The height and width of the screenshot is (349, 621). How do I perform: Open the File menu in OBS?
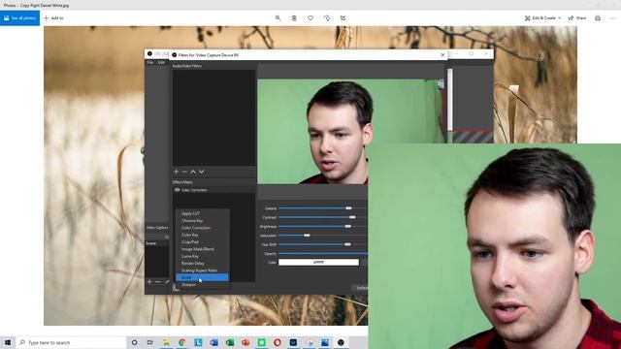(x=150, y=62)
